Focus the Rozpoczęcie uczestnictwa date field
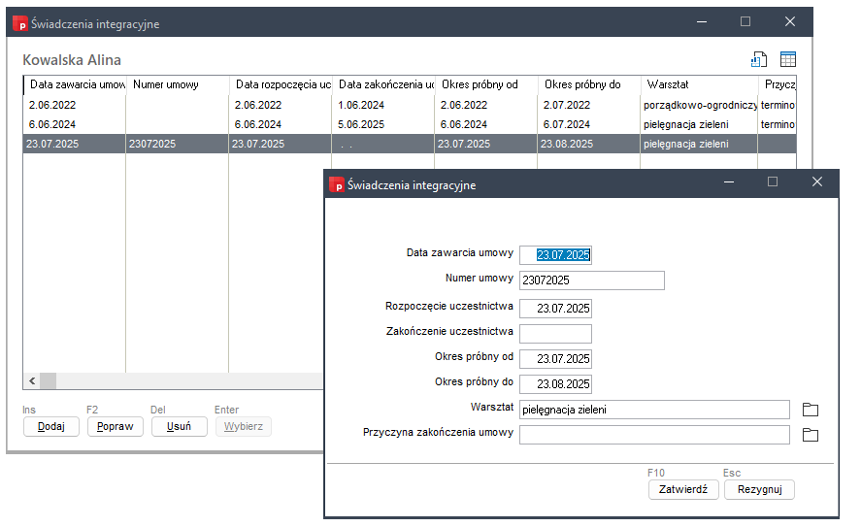The width and height of the screenshot is (861, 527). [555, 309]
